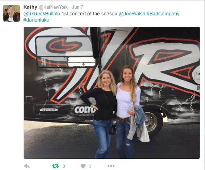The width and height of the screenshot is (205, 170).
Task: View the likes count next to heart
Action: [x=90, y=166]
